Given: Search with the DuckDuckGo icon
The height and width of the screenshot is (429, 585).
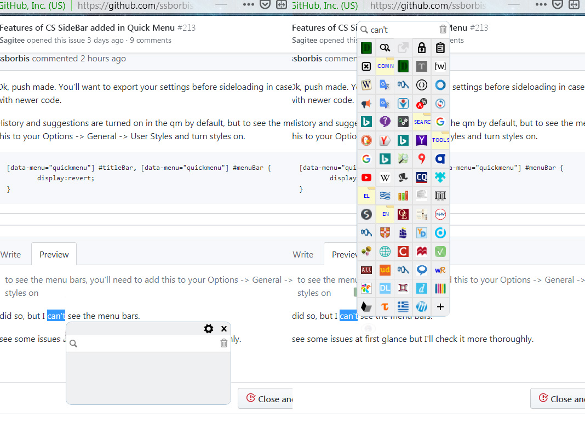Looking at the screenshot, I should 366,140.
